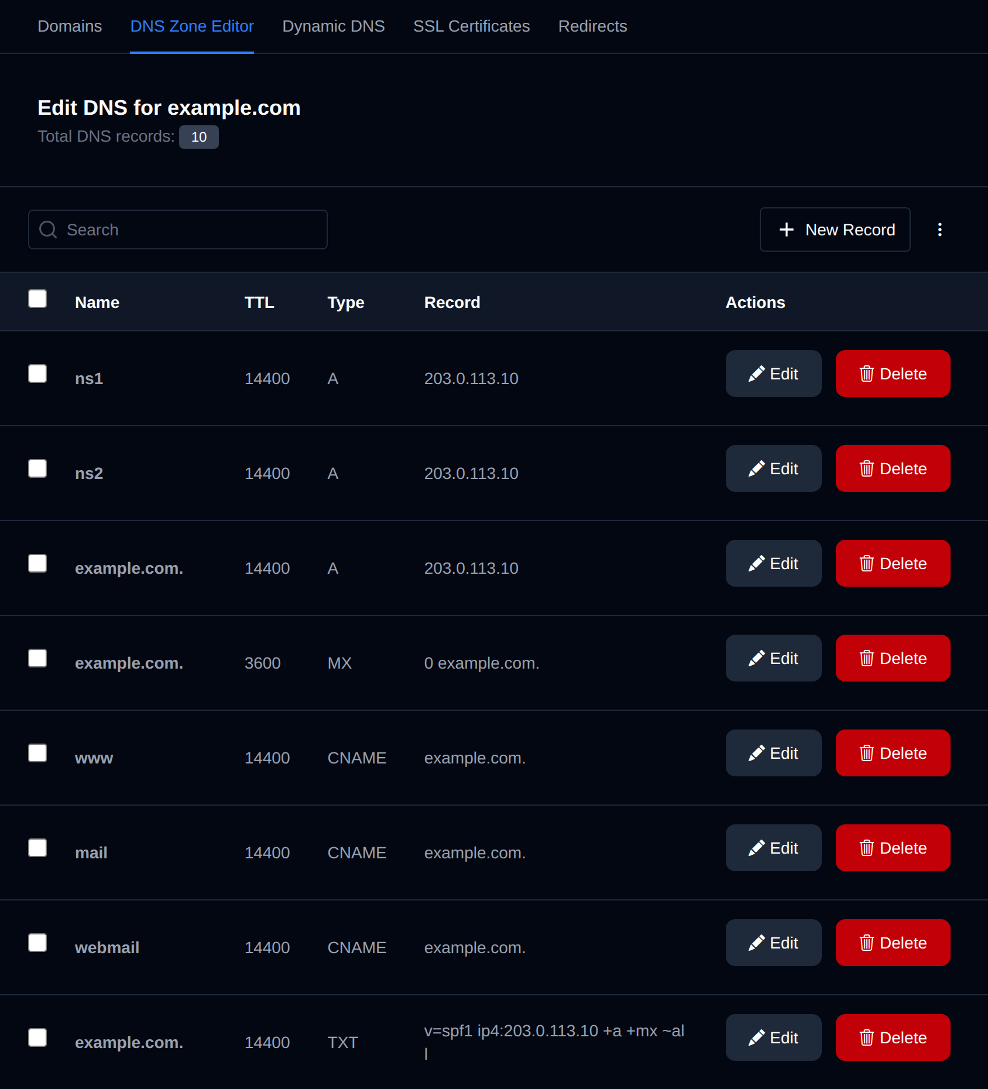The image size is (988, 1089).
Task: Edit the ns2 A record
Action: [773, 468]
